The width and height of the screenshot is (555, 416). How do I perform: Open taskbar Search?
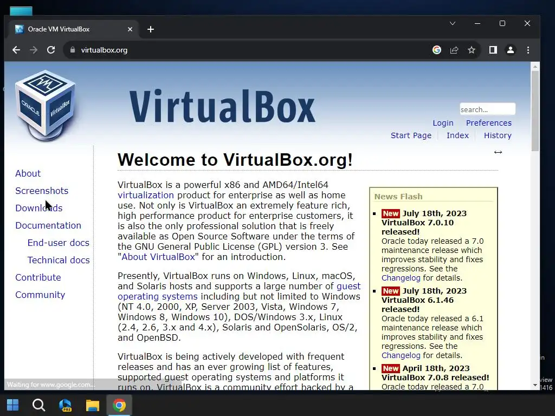point(38,405)
